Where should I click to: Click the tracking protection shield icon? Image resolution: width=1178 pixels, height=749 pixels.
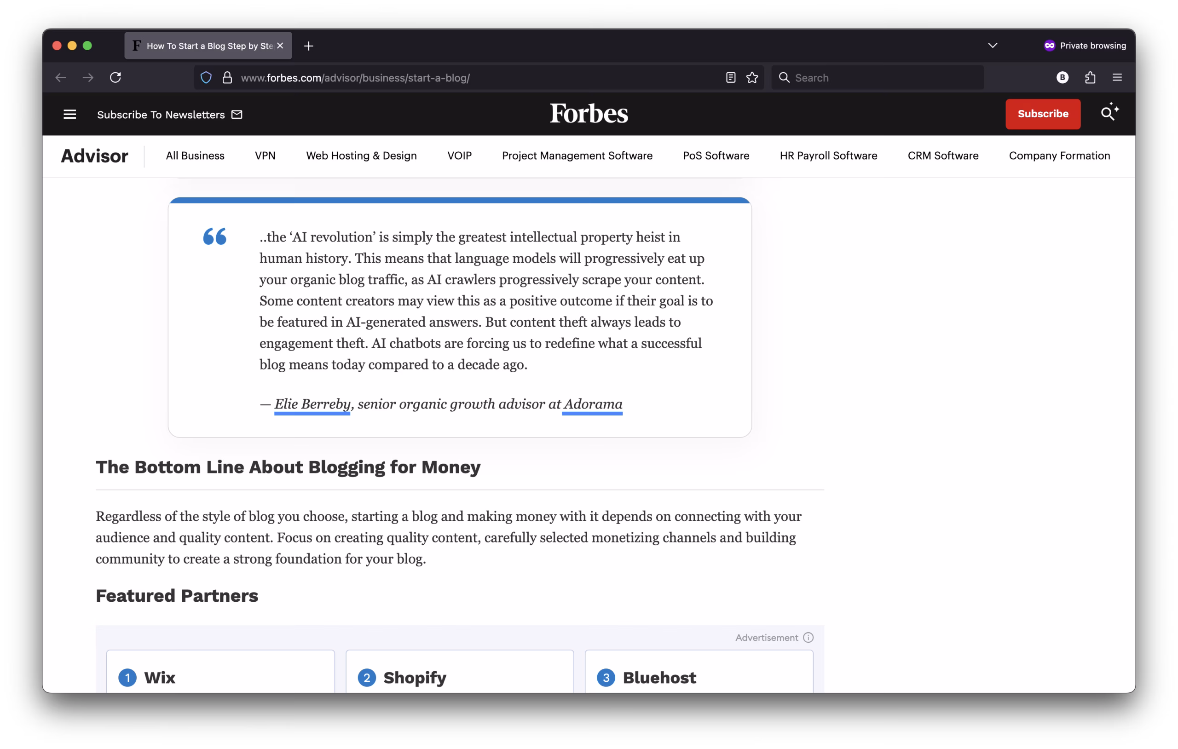[x=206, y=77]
